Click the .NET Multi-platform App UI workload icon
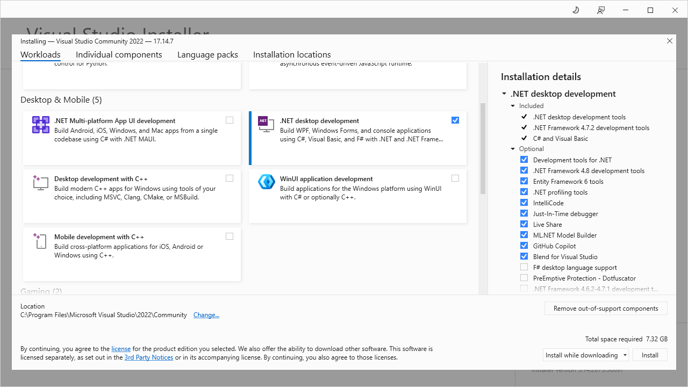Screen dimensions: 688x387 click(41, 125)
